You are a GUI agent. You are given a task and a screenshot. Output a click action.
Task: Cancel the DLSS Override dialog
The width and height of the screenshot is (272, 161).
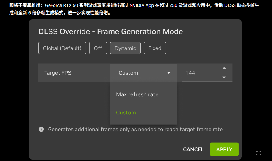(193, 149)
